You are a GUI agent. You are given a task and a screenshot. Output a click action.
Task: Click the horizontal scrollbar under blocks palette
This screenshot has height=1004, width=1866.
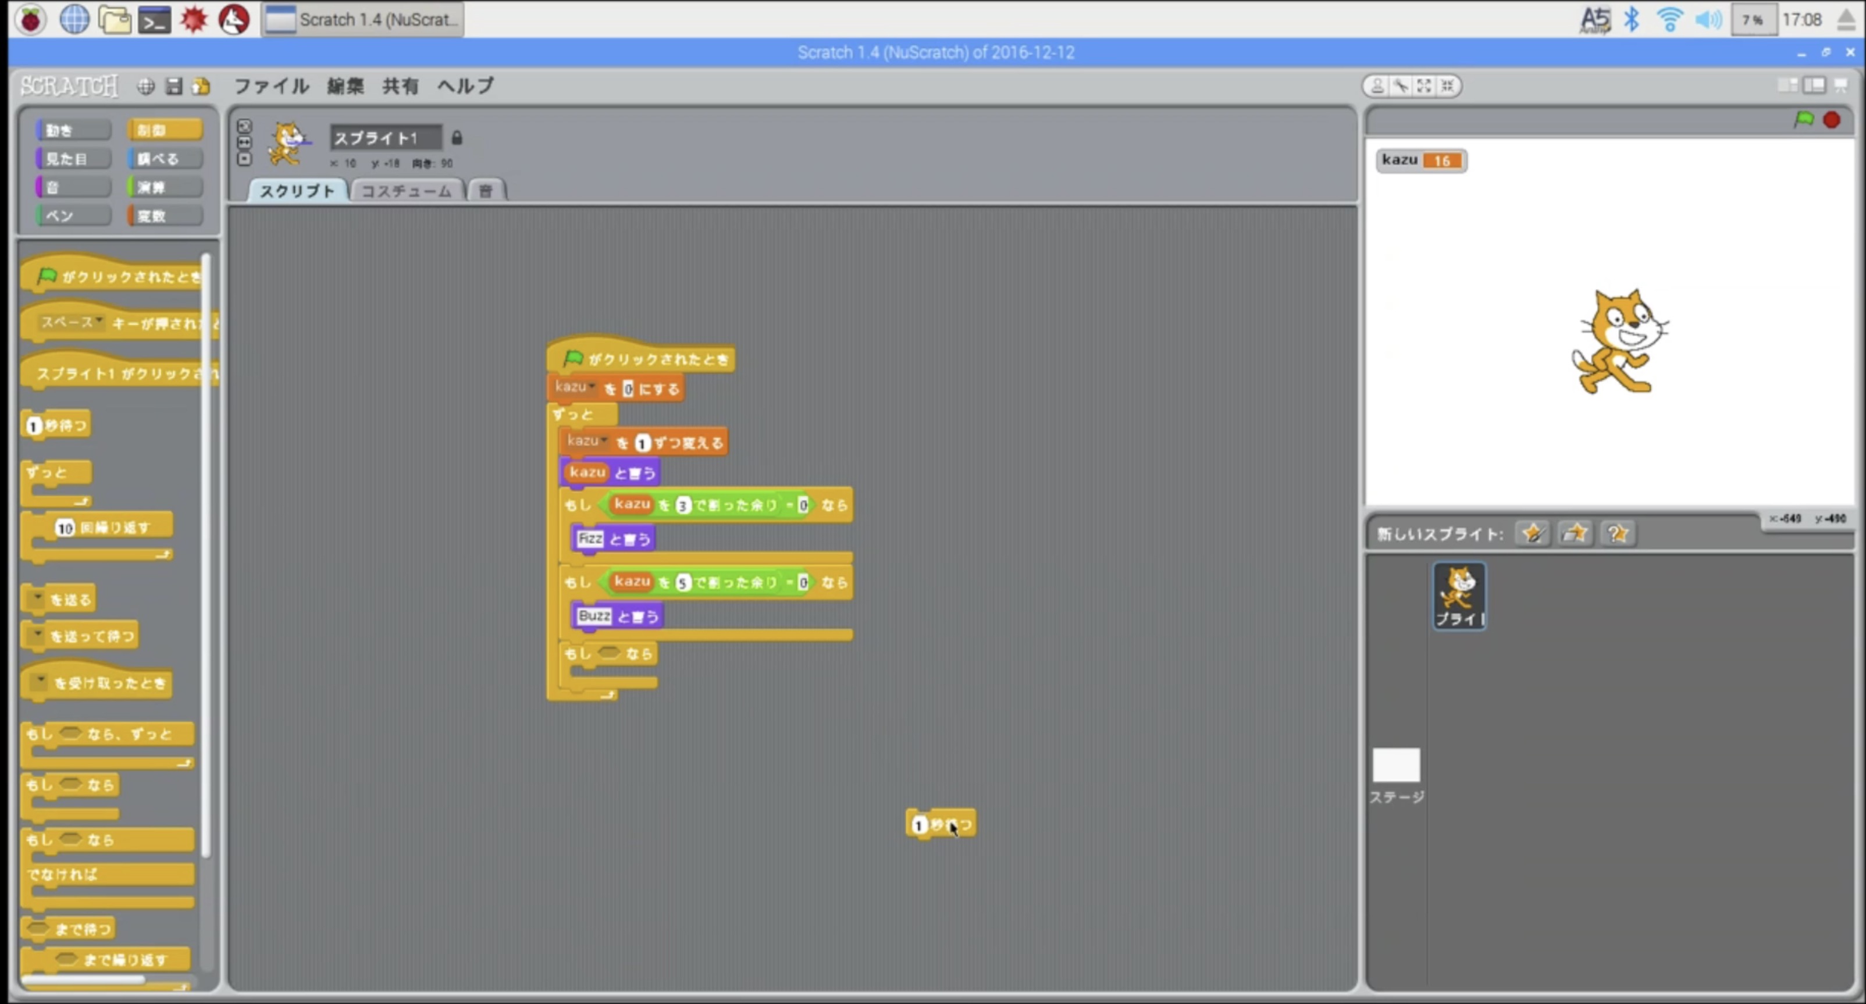[83, 980]
